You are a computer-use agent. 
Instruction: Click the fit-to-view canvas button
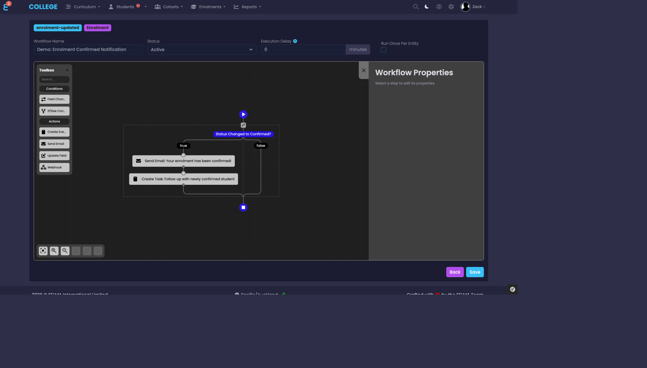(43, 251)
